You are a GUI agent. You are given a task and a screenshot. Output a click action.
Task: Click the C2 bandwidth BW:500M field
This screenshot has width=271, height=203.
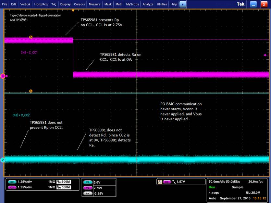click(x=64, y=182)
